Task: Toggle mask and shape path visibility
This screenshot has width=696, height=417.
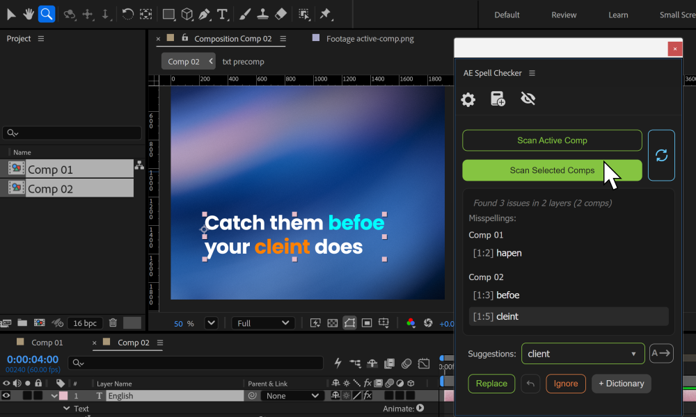Action: [350, 323]
